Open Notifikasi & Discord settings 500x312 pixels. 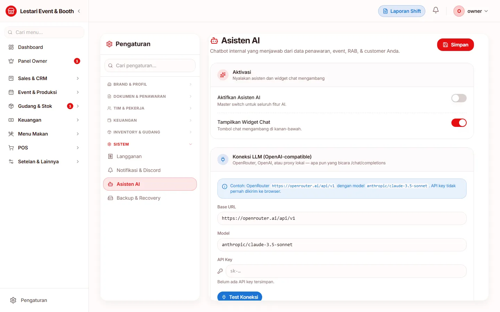150,170
